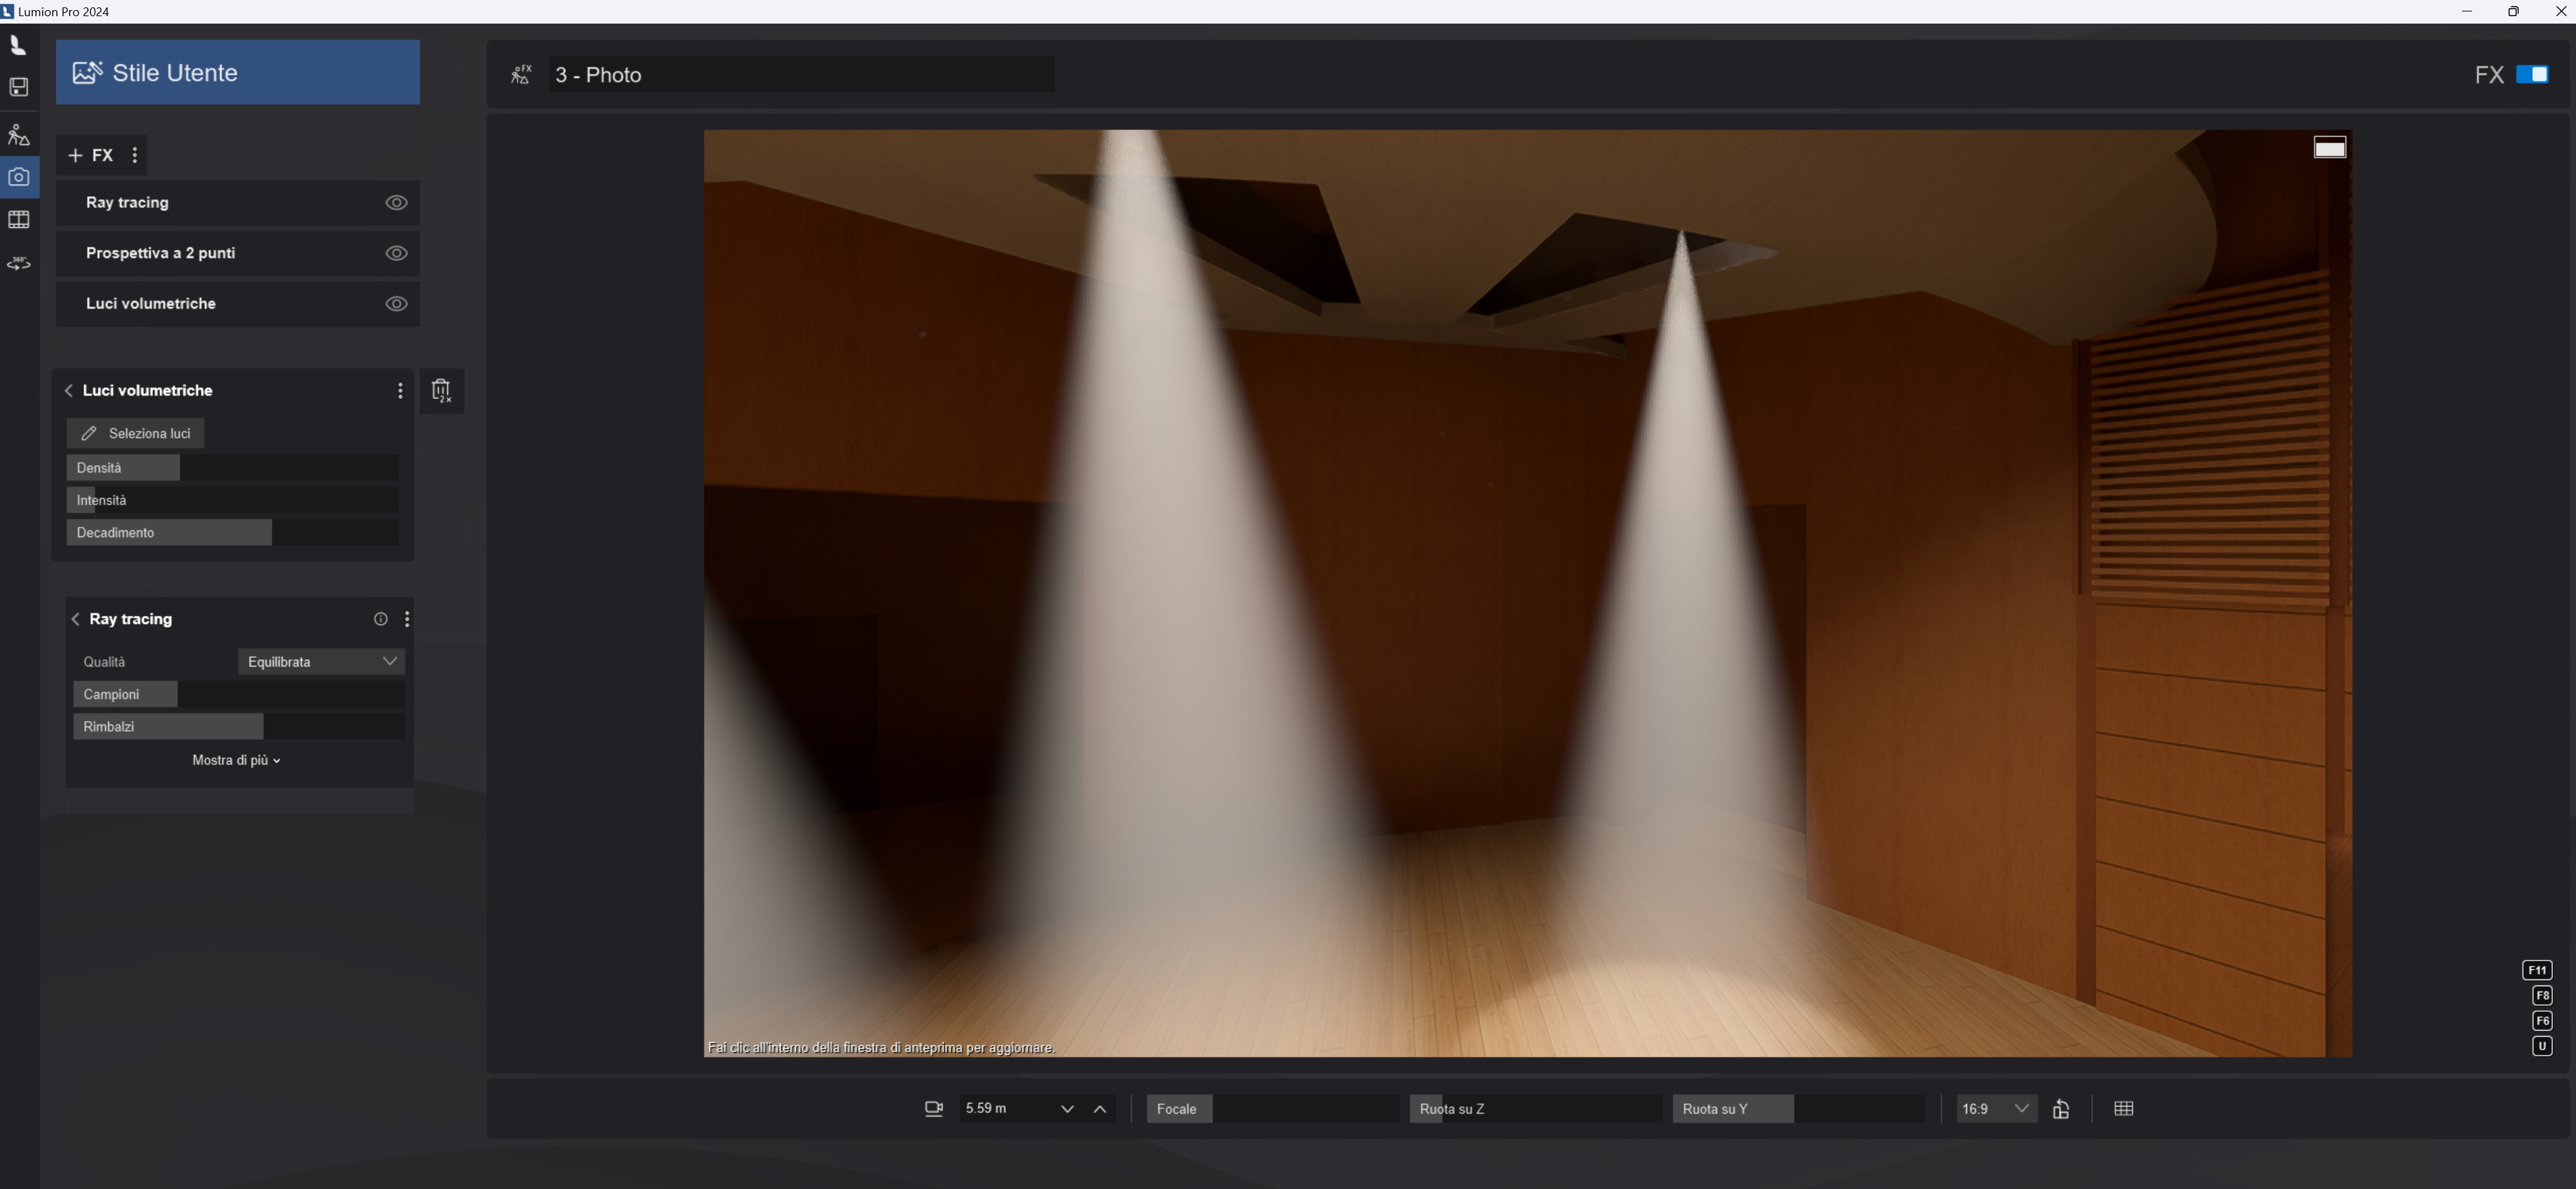Adjust the Decadimento slider
Screen dimensions: 2576x1189
click(232, 533)
